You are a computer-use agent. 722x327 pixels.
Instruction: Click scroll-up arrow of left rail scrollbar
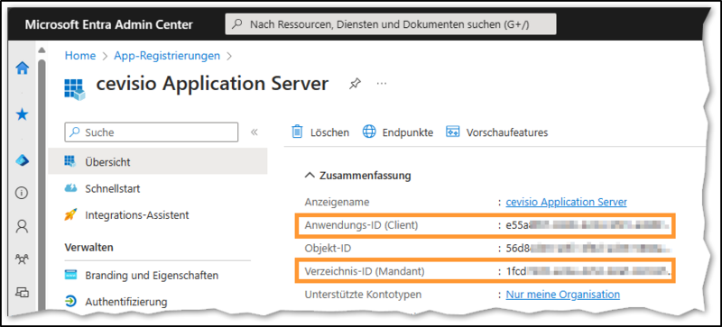coord(42,50)
